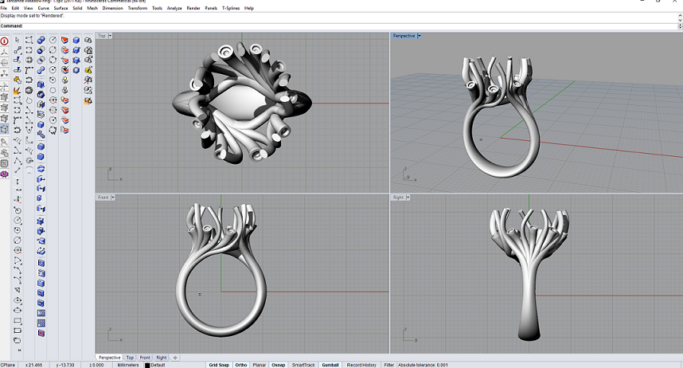This screenshot has height=368, width=683.
Task: Open the T-Splines menu
Action: click(x=231, y=8)
